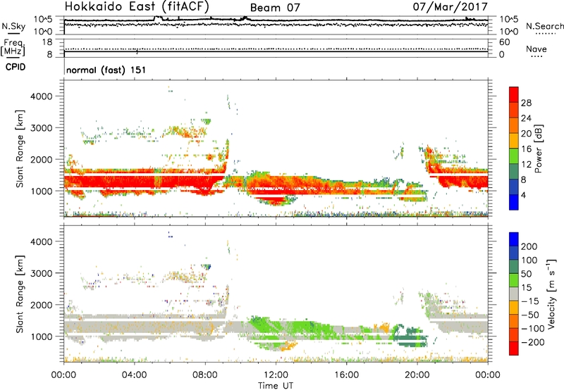Click the "20:00" time tick label

tap(417, 375)
